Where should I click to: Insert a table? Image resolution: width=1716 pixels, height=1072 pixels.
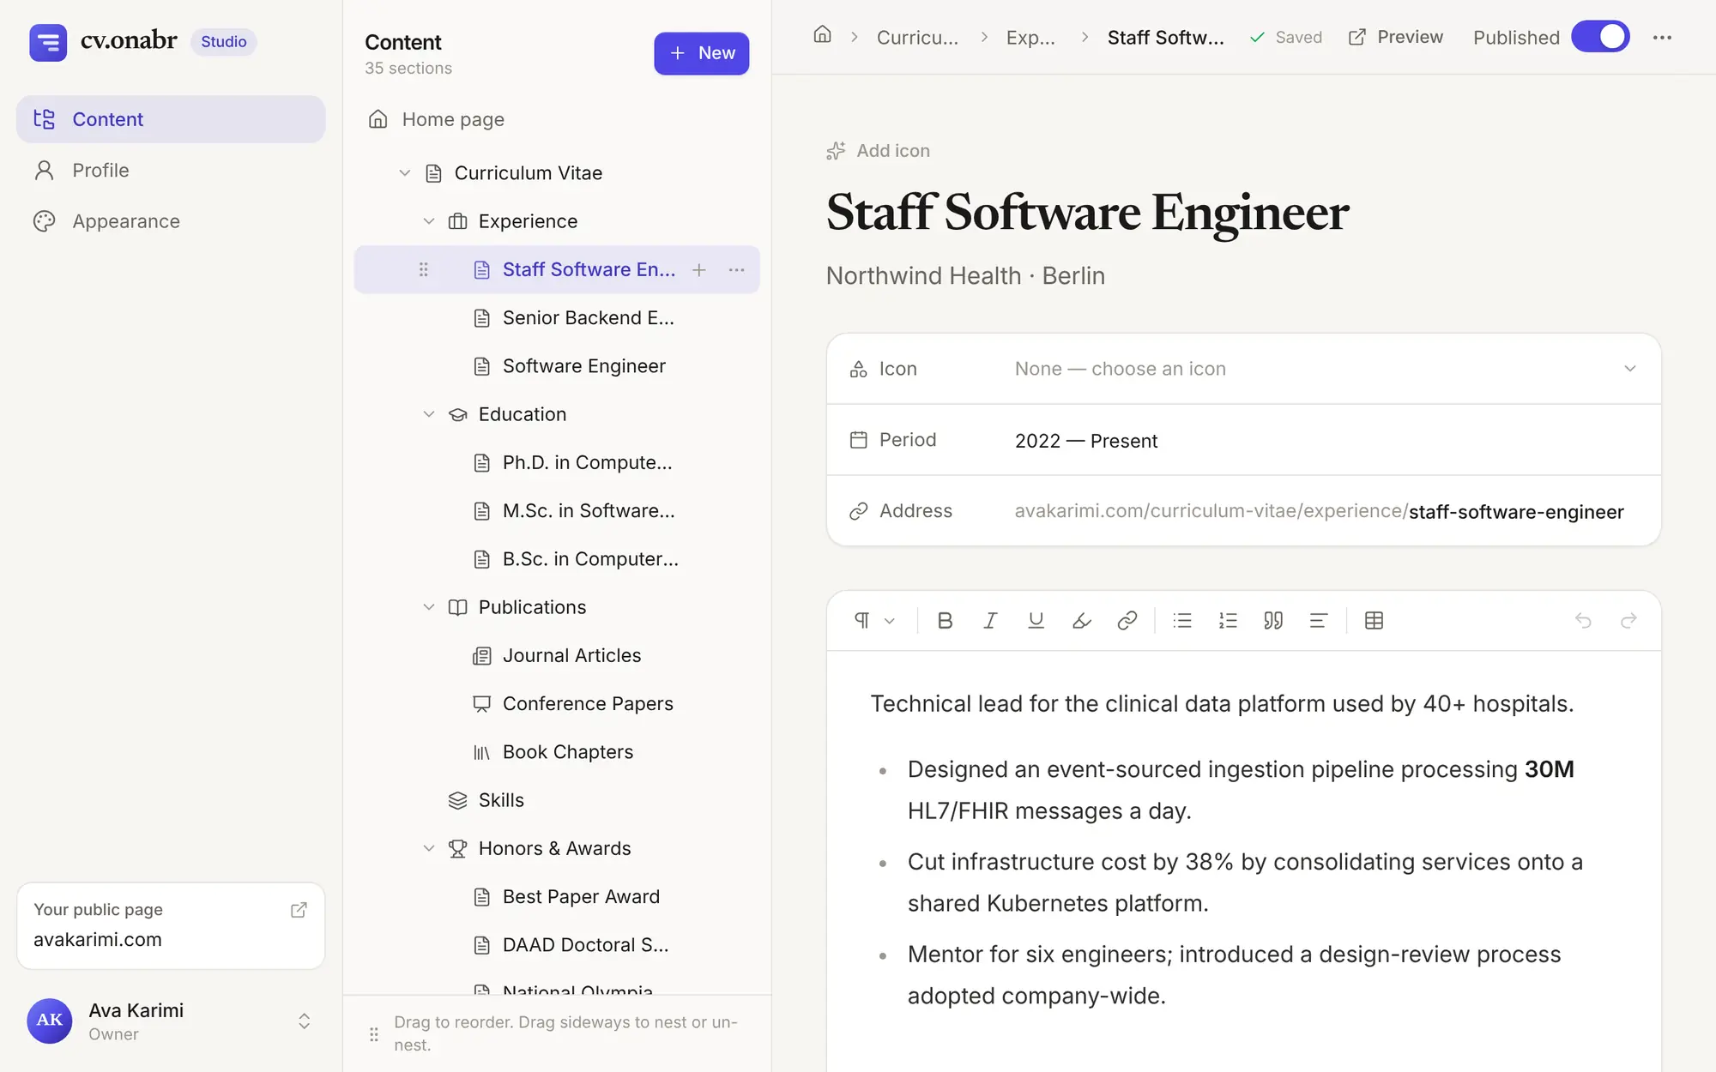tap(1374, 621)
